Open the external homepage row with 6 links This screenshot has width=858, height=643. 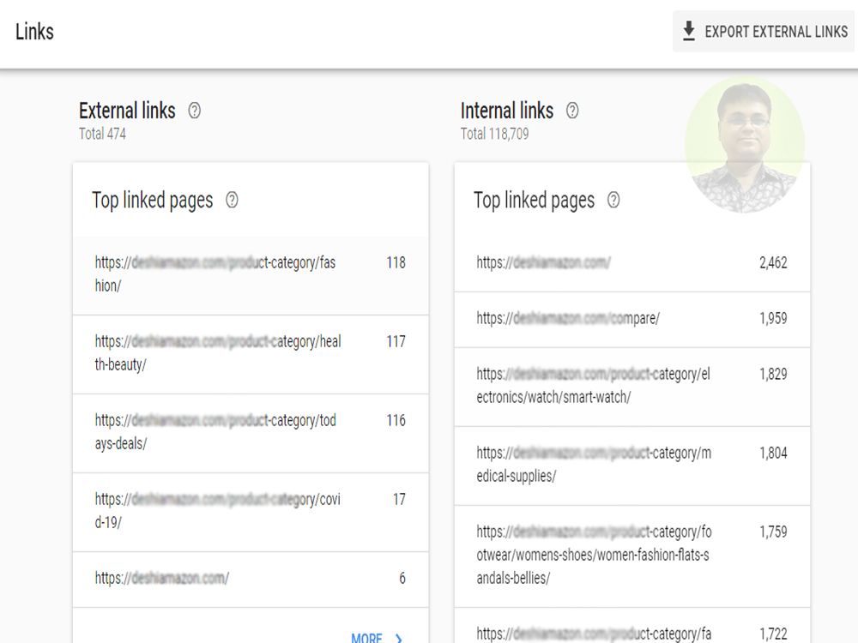tap(251, 579)
